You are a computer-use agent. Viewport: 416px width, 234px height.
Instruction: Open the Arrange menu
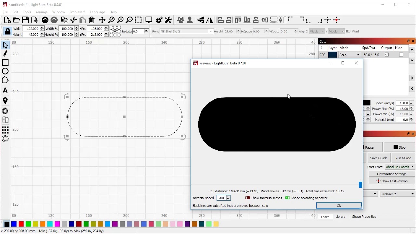(42, 12)
